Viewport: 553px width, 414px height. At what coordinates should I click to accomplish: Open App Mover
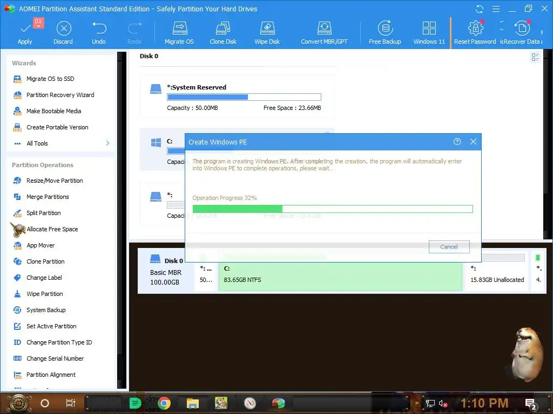(40, 245)
